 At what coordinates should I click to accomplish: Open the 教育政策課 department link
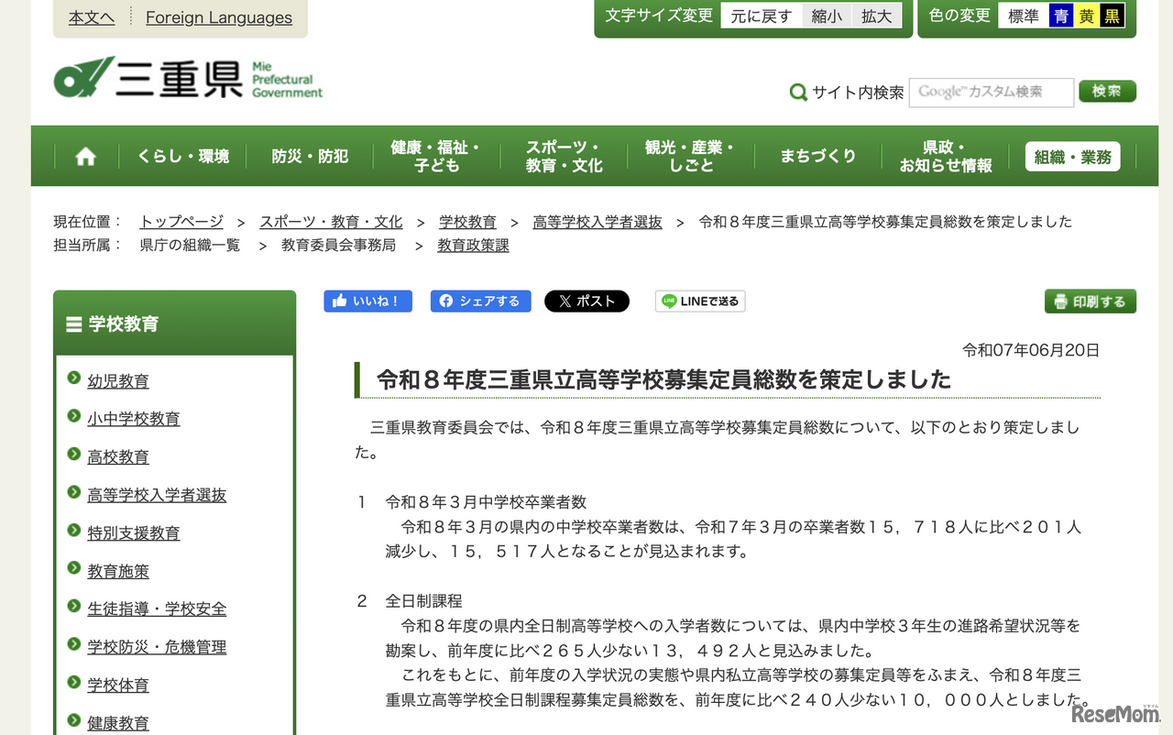[x=473, y=246]
